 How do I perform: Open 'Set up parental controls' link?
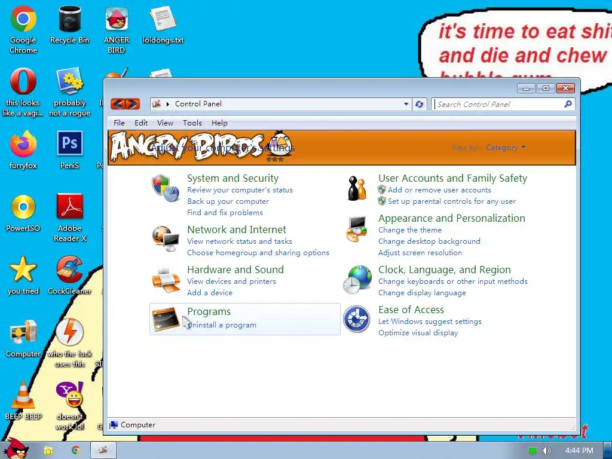452,201
